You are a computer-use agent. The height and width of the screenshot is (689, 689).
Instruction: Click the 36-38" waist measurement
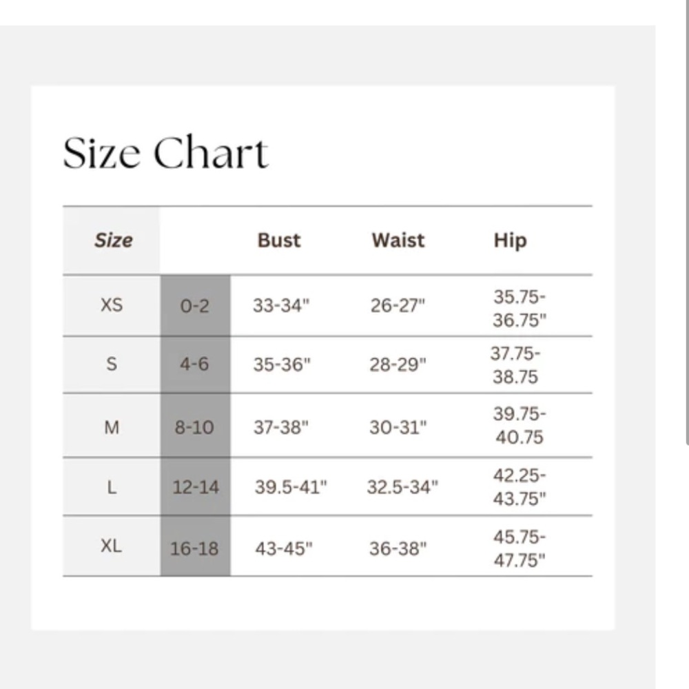click(x=398, y=548)
